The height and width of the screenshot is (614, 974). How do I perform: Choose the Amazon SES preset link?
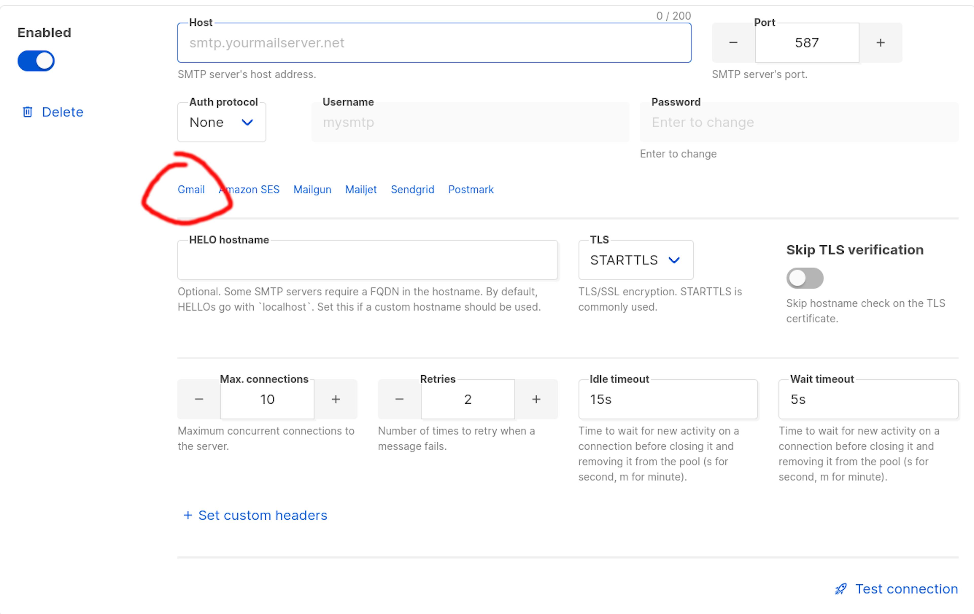(255, 190)
